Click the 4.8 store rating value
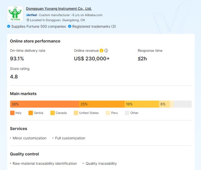The width and height of the screenshot is (201, 170). tap(14, 77)
